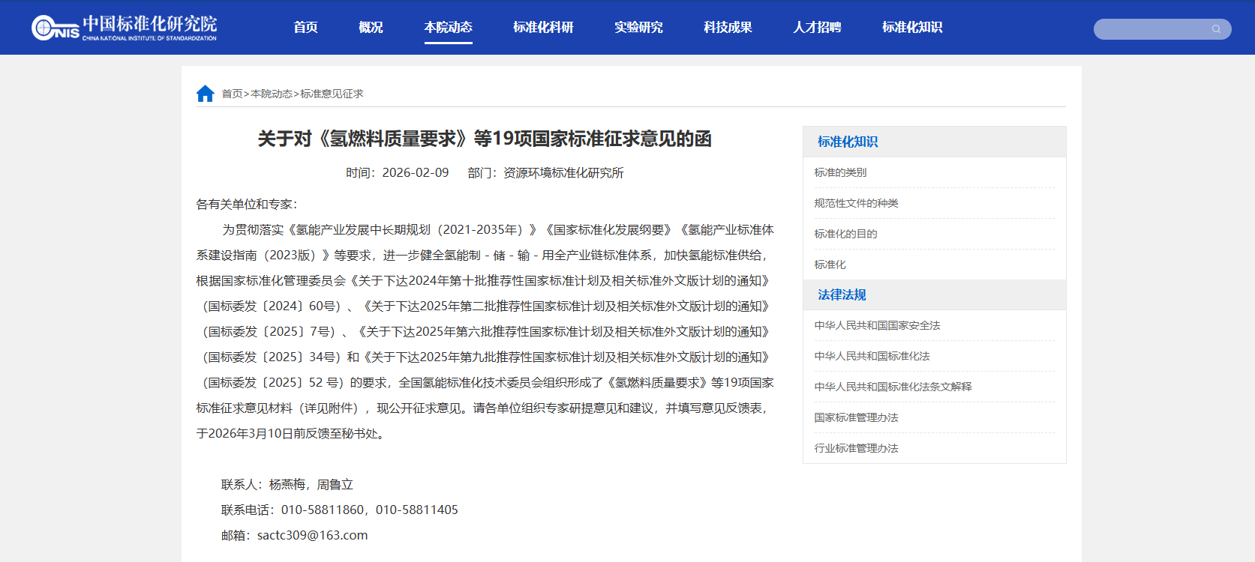Viewport: 1255px width, 562px height.
Task: Open the 行业标准管理办法 link
Action: (856, 448)
